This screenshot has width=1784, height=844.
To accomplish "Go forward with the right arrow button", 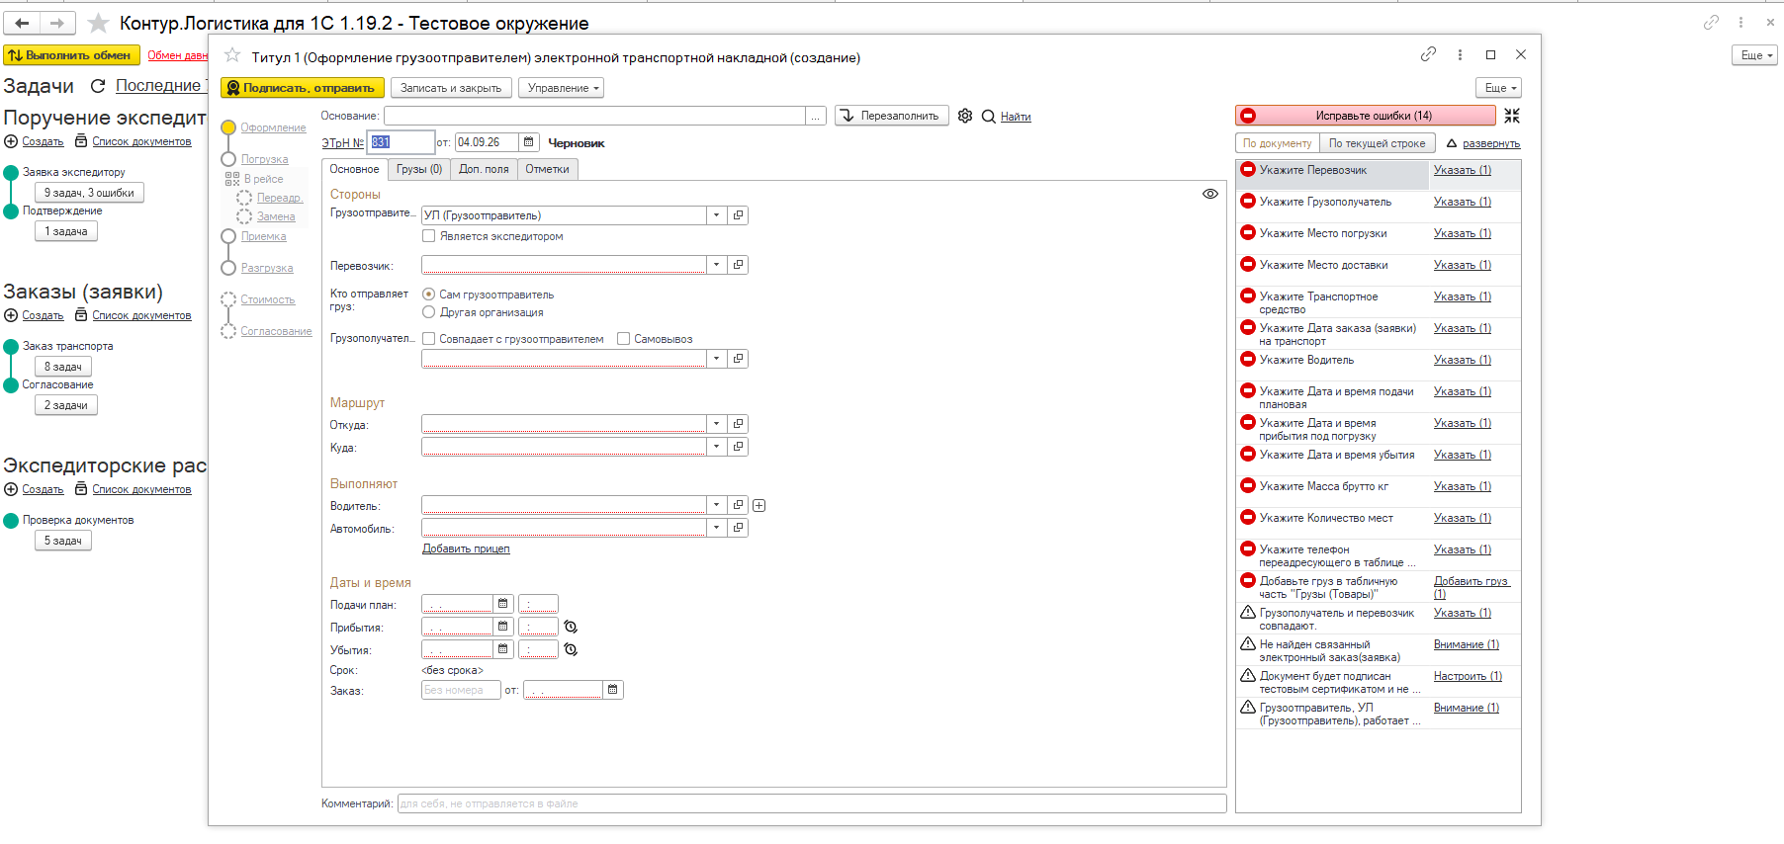I will [x=57, y=23].
